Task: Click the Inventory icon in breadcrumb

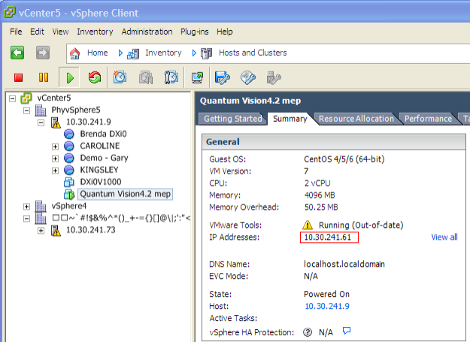Action: 133,53
